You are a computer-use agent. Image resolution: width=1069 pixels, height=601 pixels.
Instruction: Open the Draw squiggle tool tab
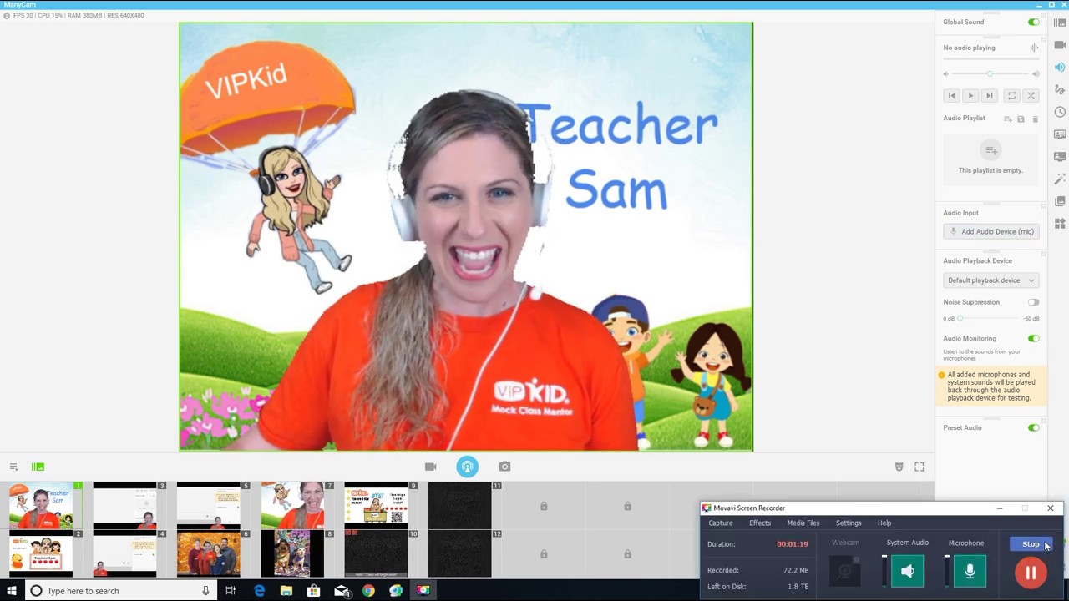coord(1060,89)
